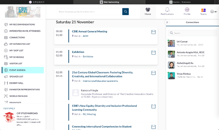The image size is (219, 130).
Task: Switch to the Web Networking browser tab
Action: pyautogui.click(x=109, y=2)
